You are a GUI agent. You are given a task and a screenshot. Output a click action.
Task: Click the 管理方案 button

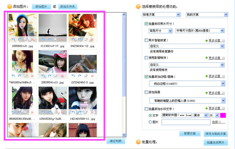(x=190, y=134)
